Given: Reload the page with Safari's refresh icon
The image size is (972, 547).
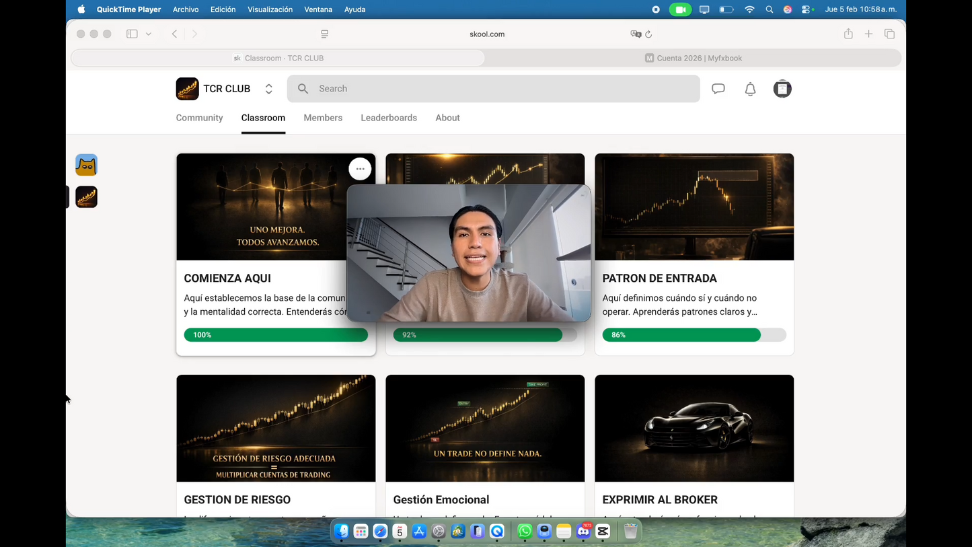Looking at the screenshot, I should [648, 34].
